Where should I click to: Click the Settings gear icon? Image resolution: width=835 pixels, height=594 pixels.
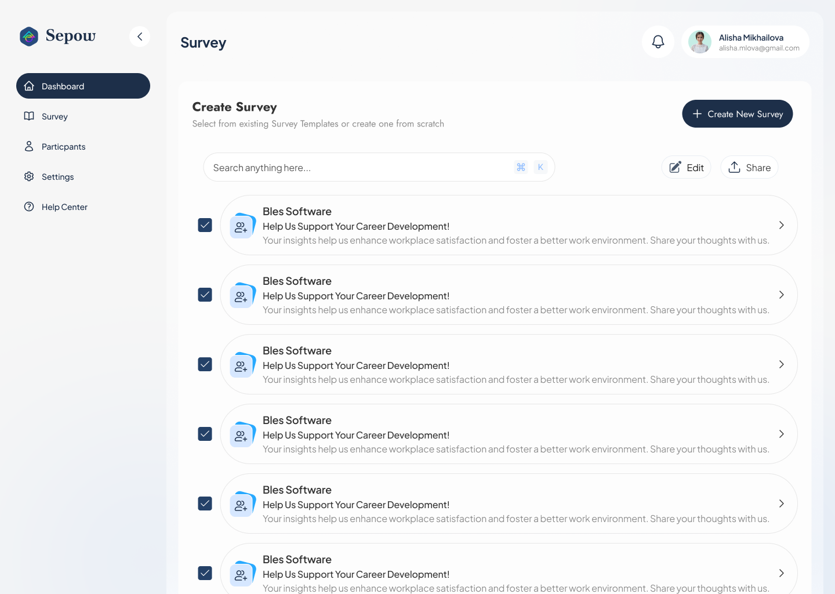[x=29, y=176]
